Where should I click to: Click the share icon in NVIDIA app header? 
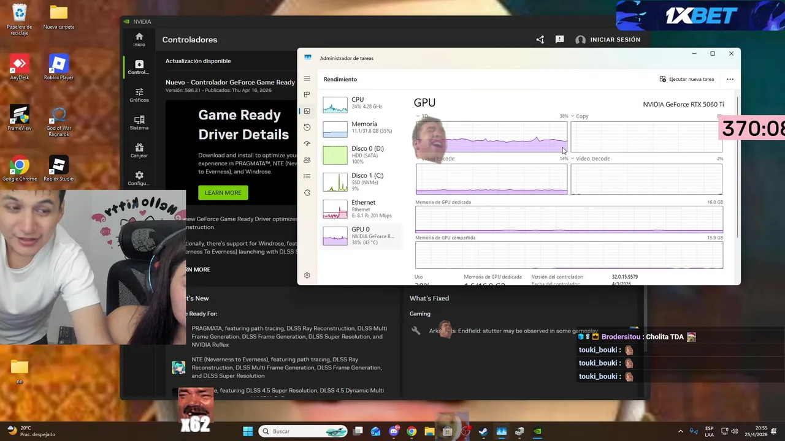[x=540, y=40]
